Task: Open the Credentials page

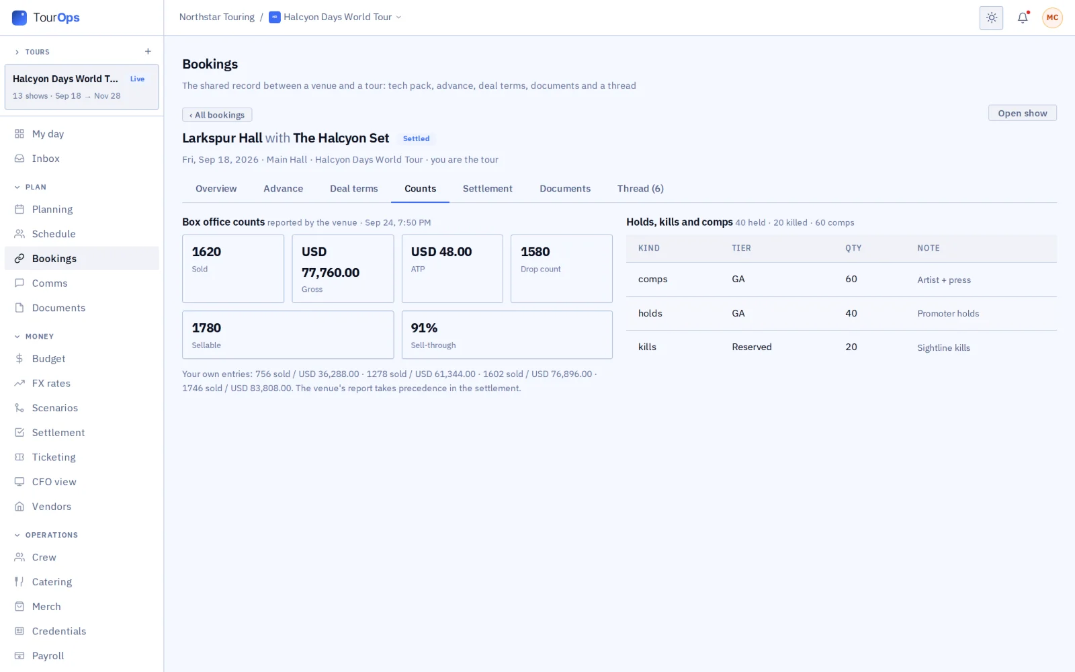Action: [81, 631]
